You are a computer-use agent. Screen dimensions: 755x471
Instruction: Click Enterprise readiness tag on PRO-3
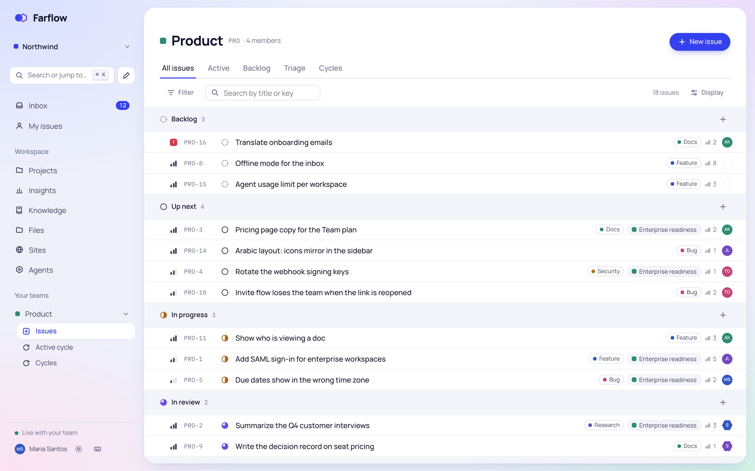coord(664,230)
